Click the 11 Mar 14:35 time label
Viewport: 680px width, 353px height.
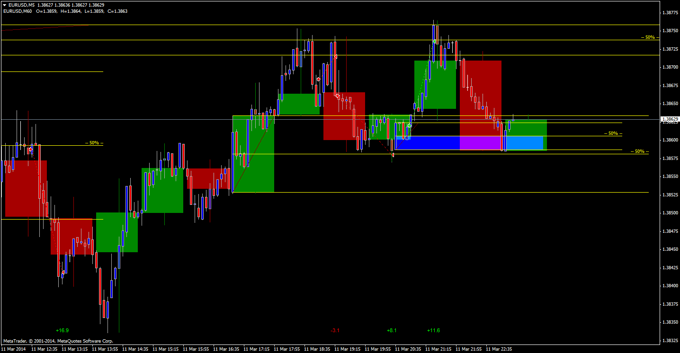click(135, 349)
